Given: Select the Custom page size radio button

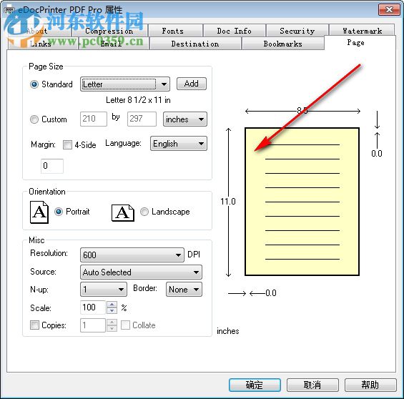Looking at the screenshot, I should click(x=34, y=119).
